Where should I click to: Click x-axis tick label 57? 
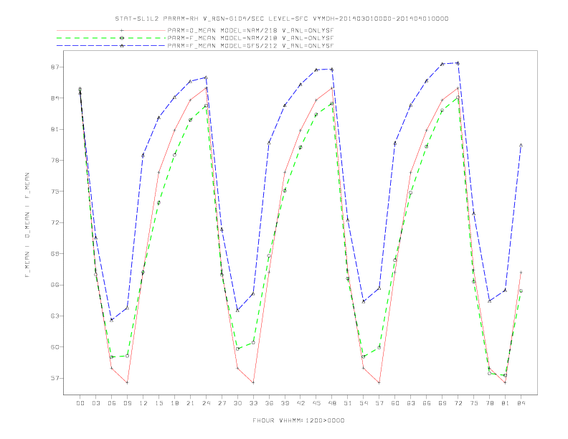point(379,403)
